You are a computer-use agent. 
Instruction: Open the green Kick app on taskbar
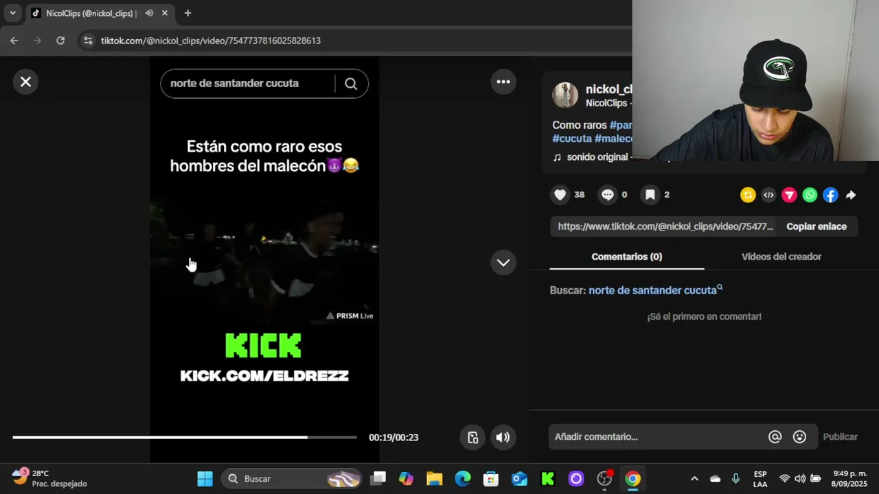[547, 478]
